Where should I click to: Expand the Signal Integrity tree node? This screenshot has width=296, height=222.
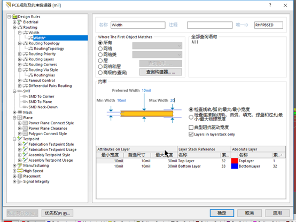tap(14, 181)
